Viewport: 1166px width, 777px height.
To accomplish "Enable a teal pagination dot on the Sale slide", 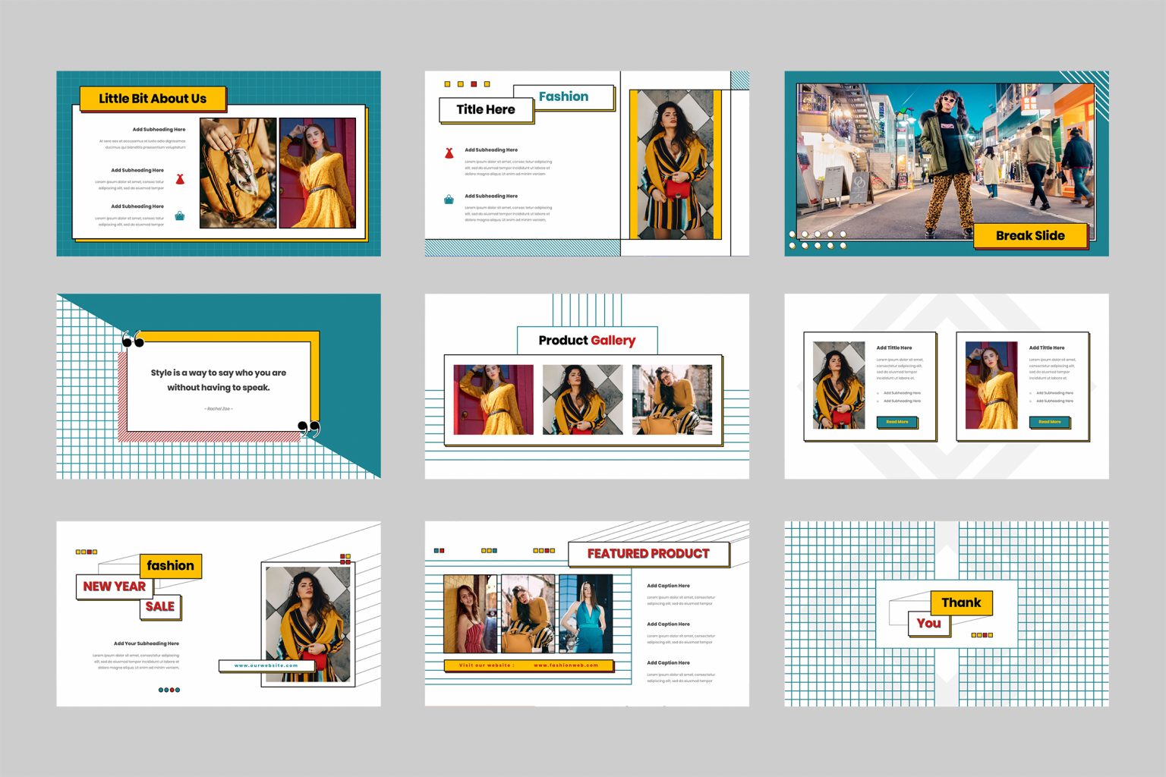I will tap(161, 690).
